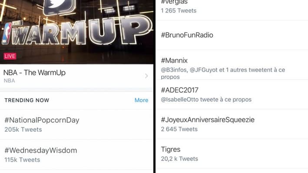Screen dimensions: 308x173
Task: Open the #verglas trending hashtag
Action: [x=232, y=8]
